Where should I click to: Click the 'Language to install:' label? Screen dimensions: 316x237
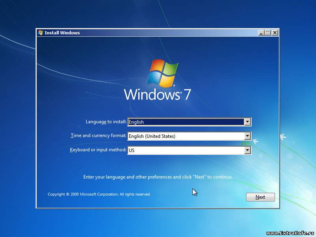point(106,122)
